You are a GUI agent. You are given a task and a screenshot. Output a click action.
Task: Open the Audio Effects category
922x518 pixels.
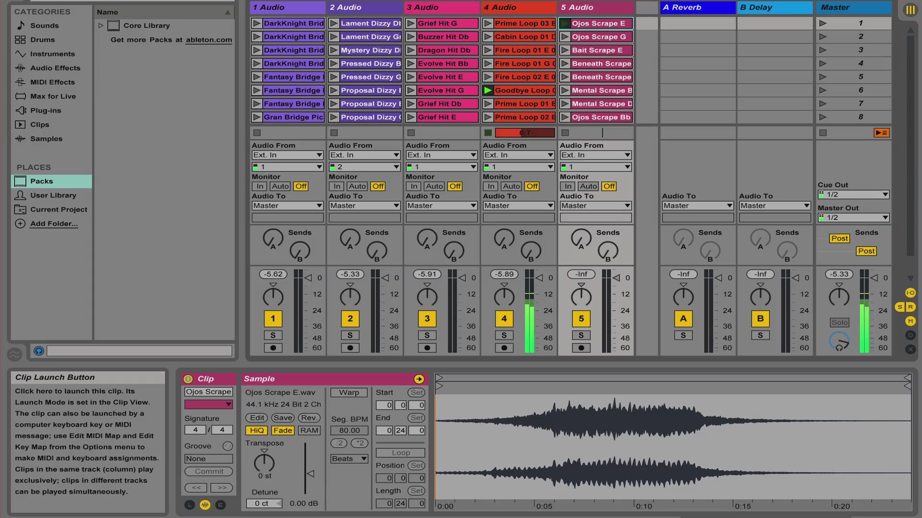(x=55, y=68)
